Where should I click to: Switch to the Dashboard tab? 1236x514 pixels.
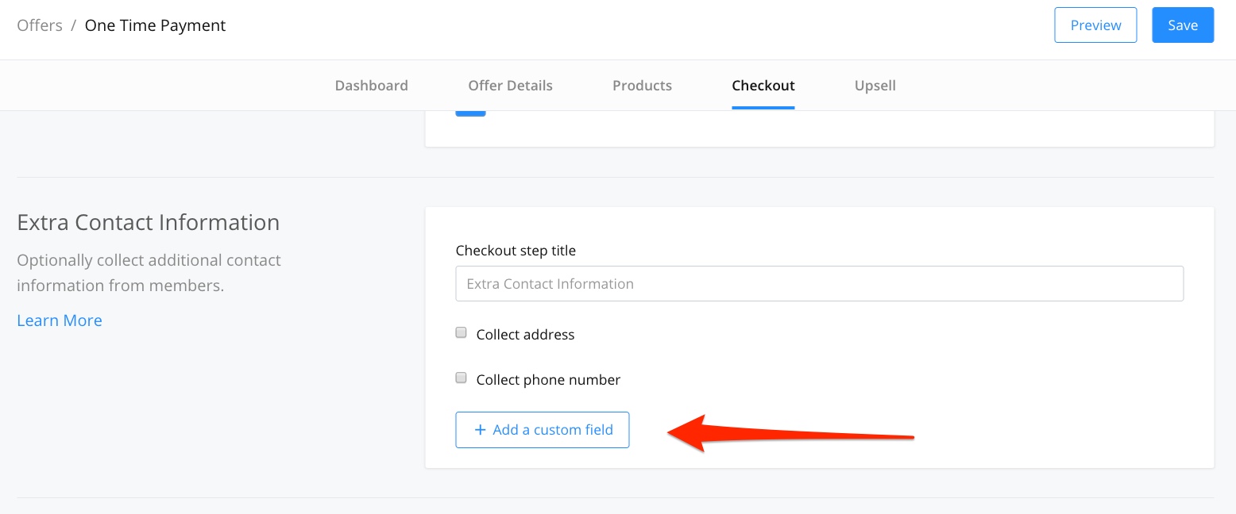coord(372,86)
